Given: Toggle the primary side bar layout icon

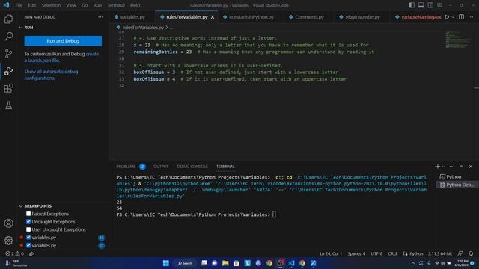Looking at the screenshot, I should point(412,5).
